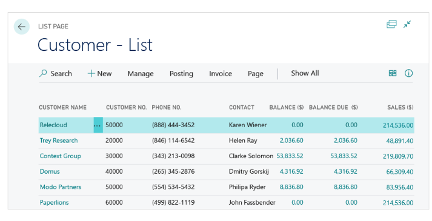
Task: Sort by Balance ($) column header
Action: click(287, 107)
